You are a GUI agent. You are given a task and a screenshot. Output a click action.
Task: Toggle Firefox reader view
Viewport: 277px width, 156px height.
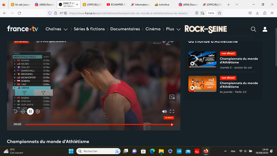[x=197, y=13]
